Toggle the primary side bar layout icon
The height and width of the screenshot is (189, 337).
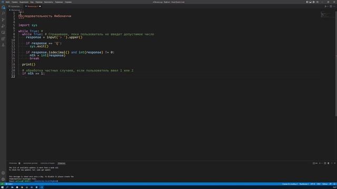click(x=308, y=2)
